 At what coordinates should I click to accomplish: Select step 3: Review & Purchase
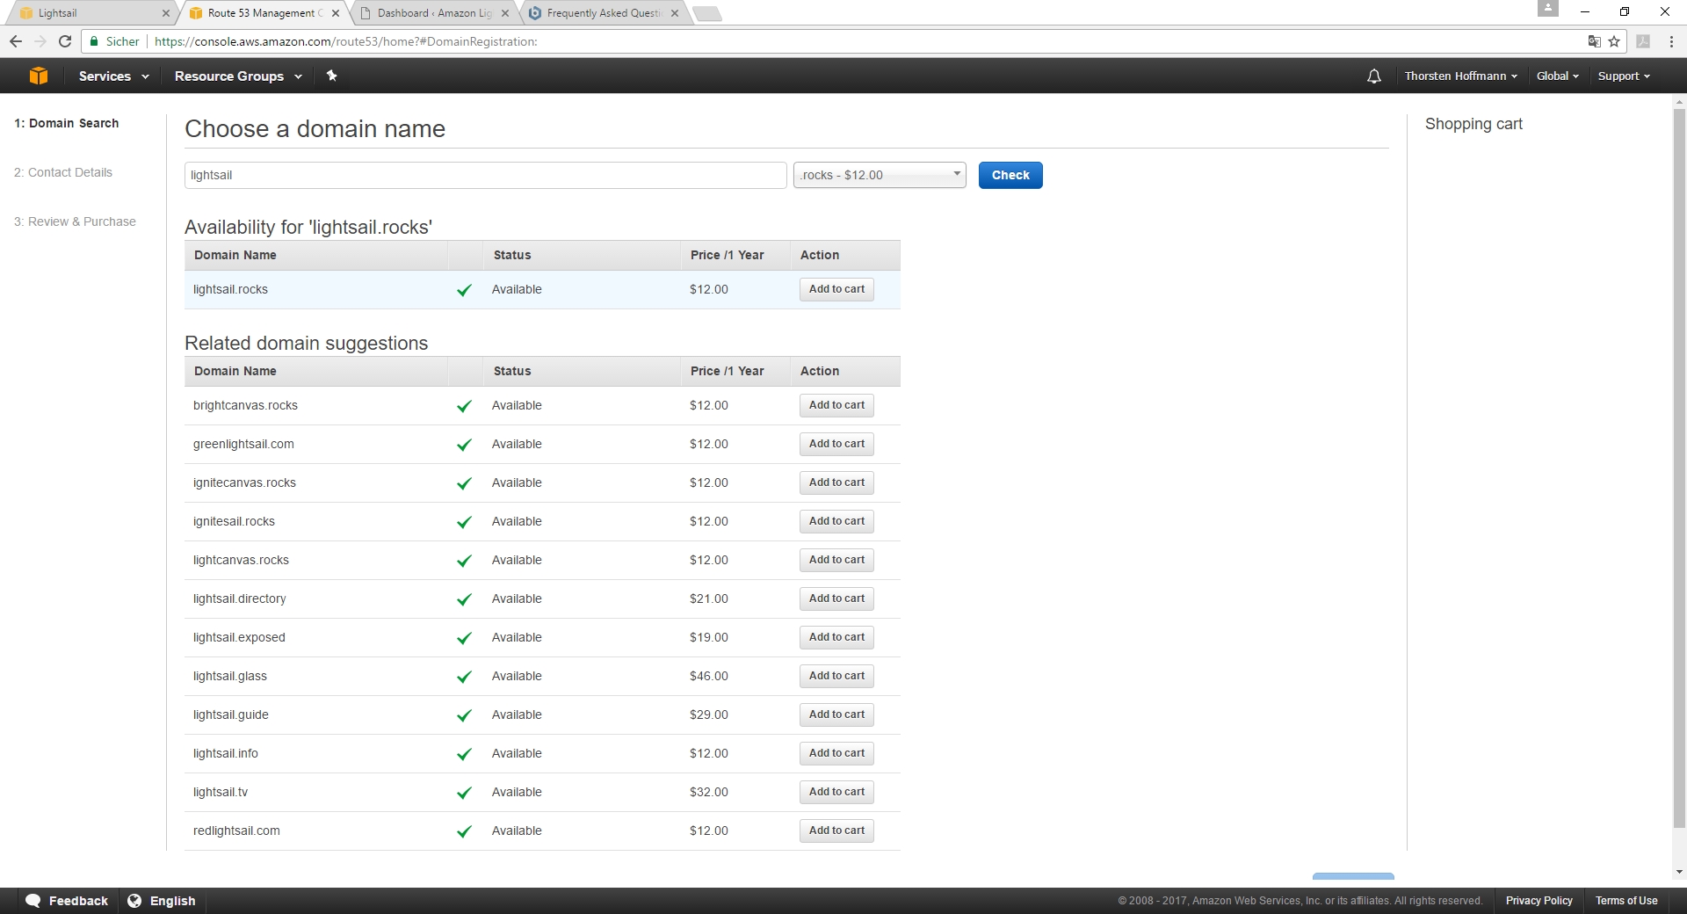pos(75,221)
